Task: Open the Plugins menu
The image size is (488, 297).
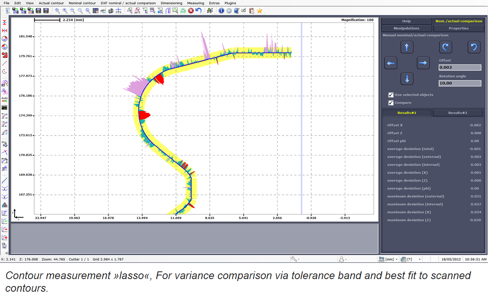Action: [230, 3]
